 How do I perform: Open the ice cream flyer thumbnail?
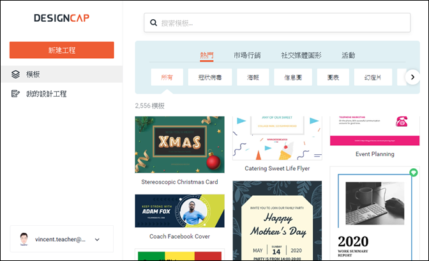(x=277, y=138)
